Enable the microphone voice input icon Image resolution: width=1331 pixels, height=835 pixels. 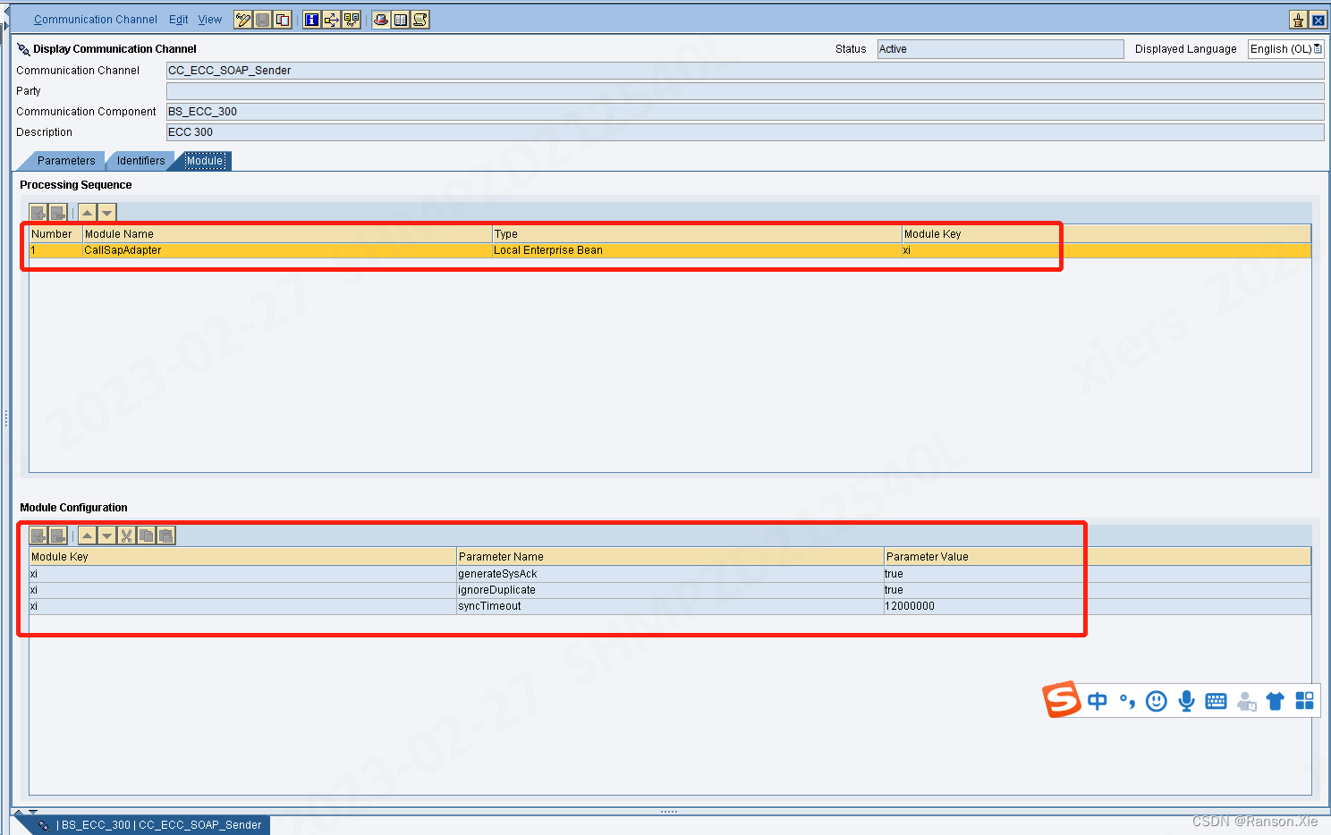1186,701
